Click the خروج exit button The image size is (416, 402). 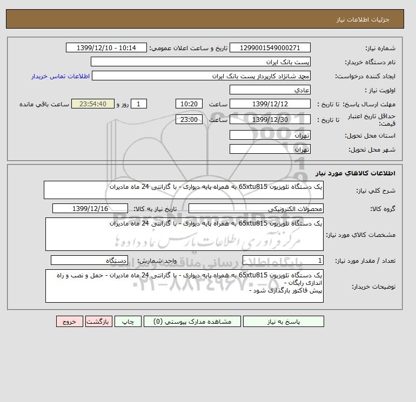tap(70, 322)
